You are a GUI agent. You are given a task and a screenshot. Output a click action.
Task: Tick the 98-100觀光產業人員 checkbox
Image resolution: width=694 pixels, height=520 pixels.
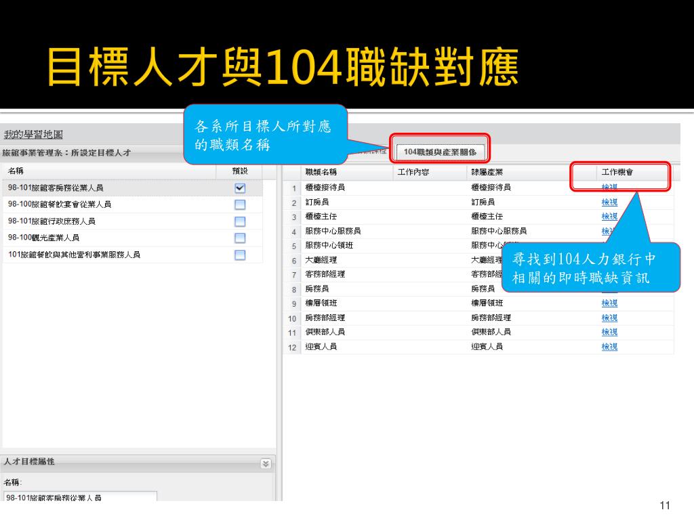[240, 238]
